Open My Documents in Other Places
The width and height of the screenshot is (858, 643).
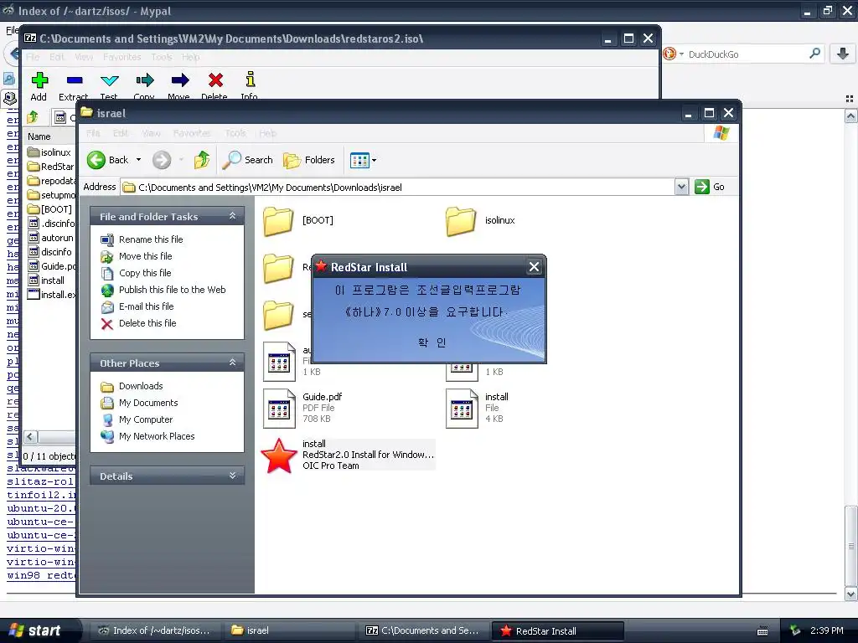(x=148, y=403)
